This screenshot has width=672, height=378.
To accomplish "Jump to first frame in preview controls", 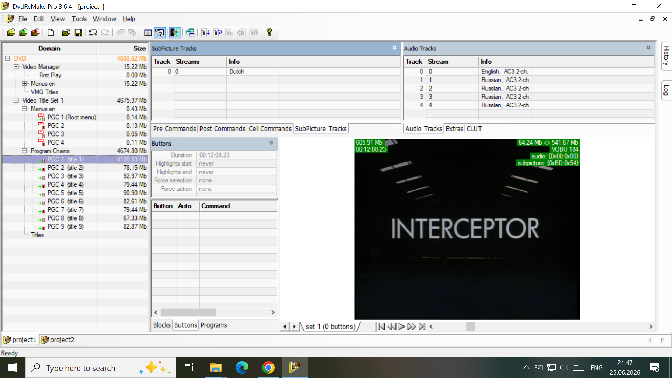I will [x=381, y=327].
